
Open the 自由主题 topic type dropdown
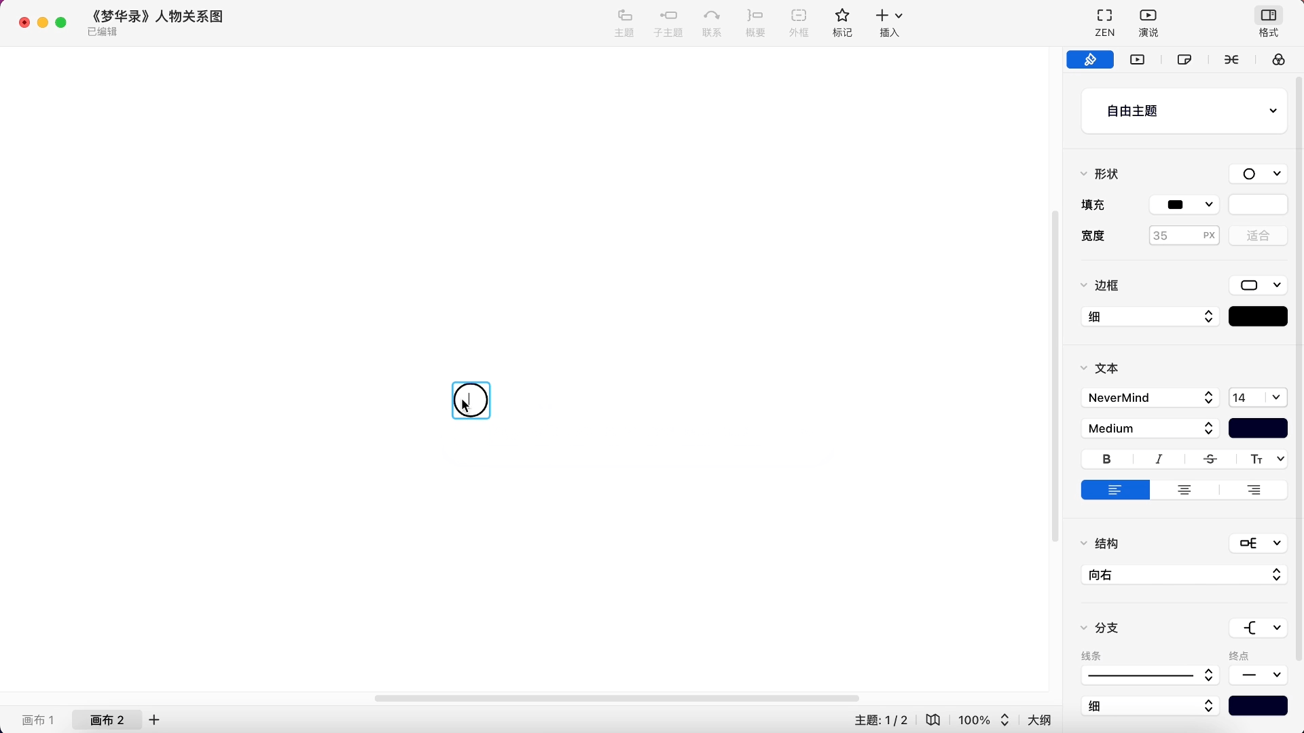[x=1184, y=111]
